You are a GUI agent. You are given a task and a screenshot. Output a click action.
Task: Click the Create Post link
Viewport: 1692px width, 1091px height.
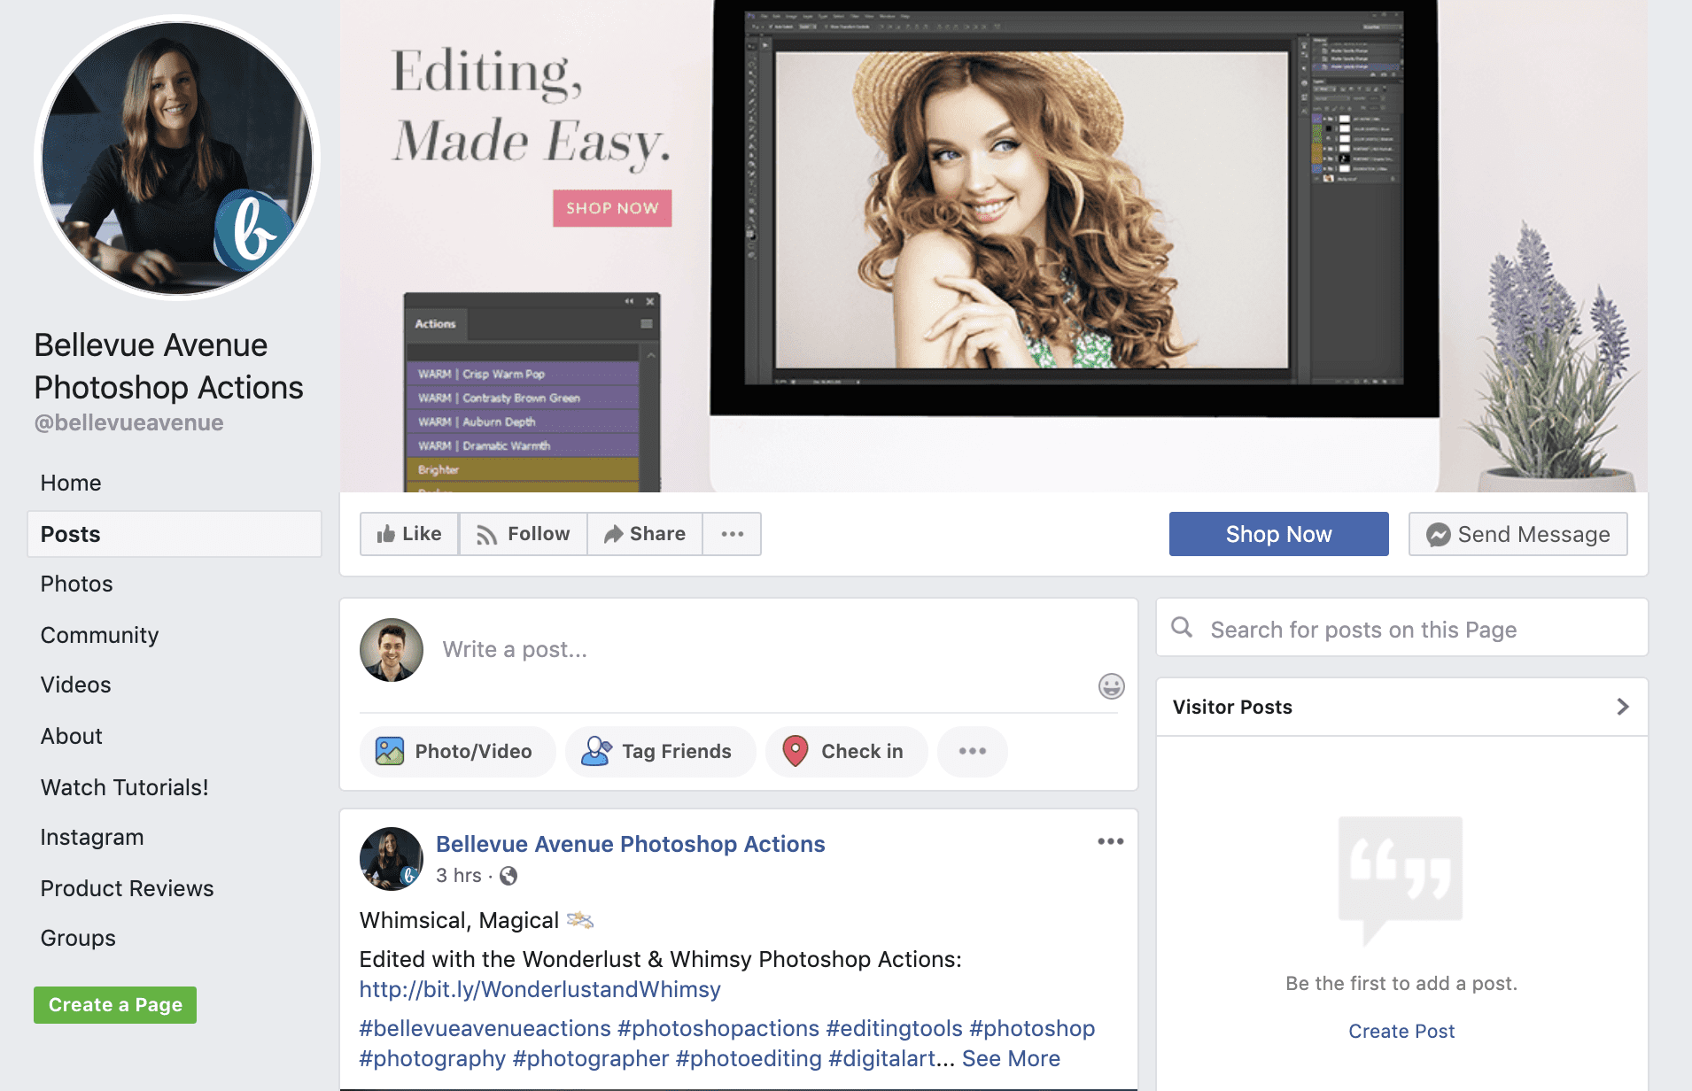[1401, 1031]
